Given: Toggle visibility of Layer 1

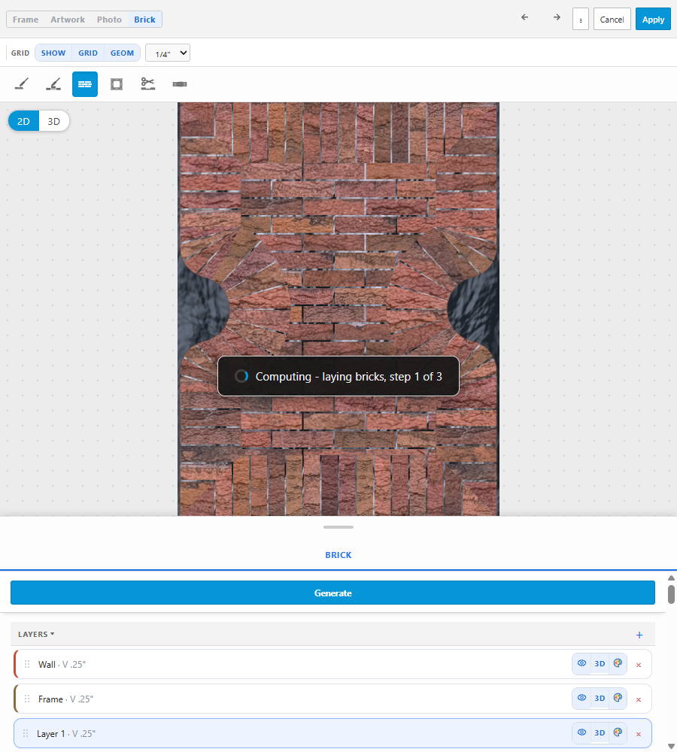Looking at the screenshot, I should pos(581,732).
